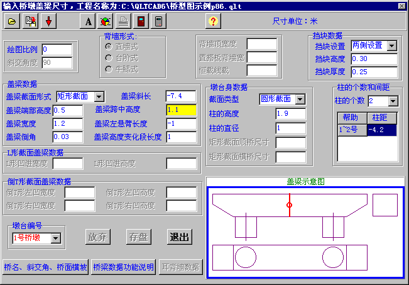Click the letter A font toolbar icon

click(88, 21)
